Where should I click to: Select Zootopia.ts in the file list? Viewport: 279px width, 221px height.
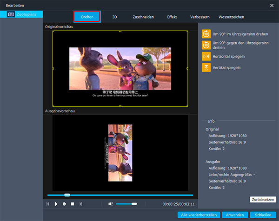point(21,14)
